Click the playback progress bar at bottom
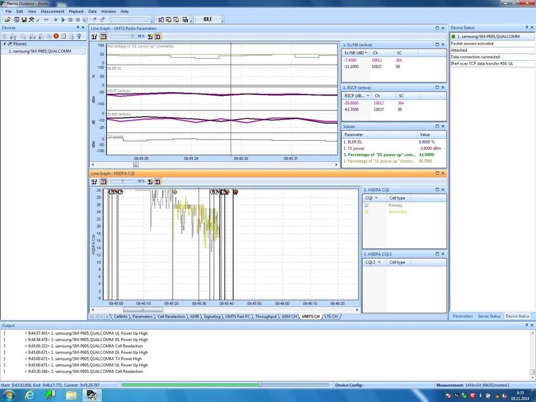The height and width of the screenshot is (402, 536). tap(225, 385)
